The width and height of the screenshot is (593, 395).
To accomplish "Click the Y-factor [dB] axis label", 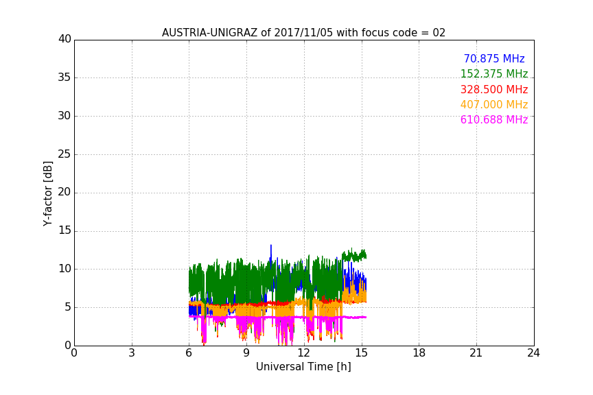I will tap(47, 193).
